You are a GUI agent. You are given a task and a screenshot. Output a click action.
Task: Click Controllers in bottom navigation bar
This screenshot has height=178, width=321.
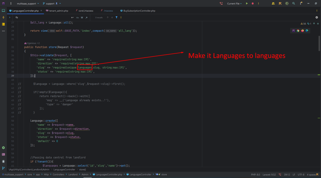[x=58, y=175]
